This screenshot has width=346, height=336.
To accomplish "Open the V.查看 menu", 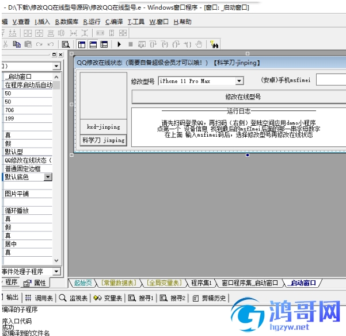I will (x=21, y=22).
